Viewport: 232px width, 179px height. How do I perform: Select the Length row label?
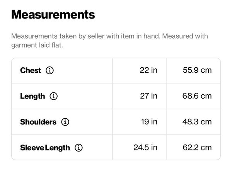tap(32, 96)
